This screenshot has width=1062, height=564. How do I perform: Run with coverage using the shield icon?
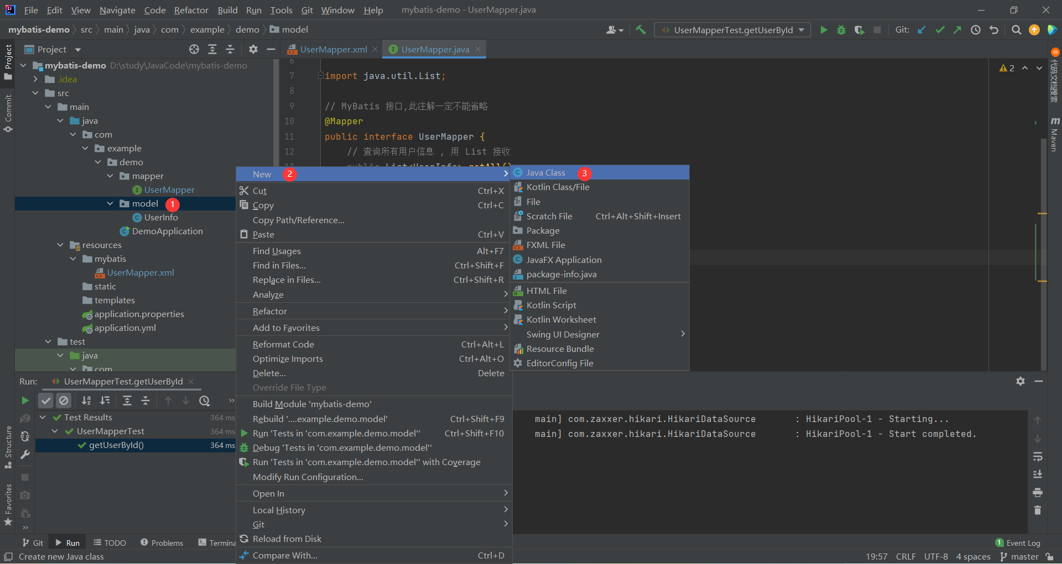(x=859, y=30)
